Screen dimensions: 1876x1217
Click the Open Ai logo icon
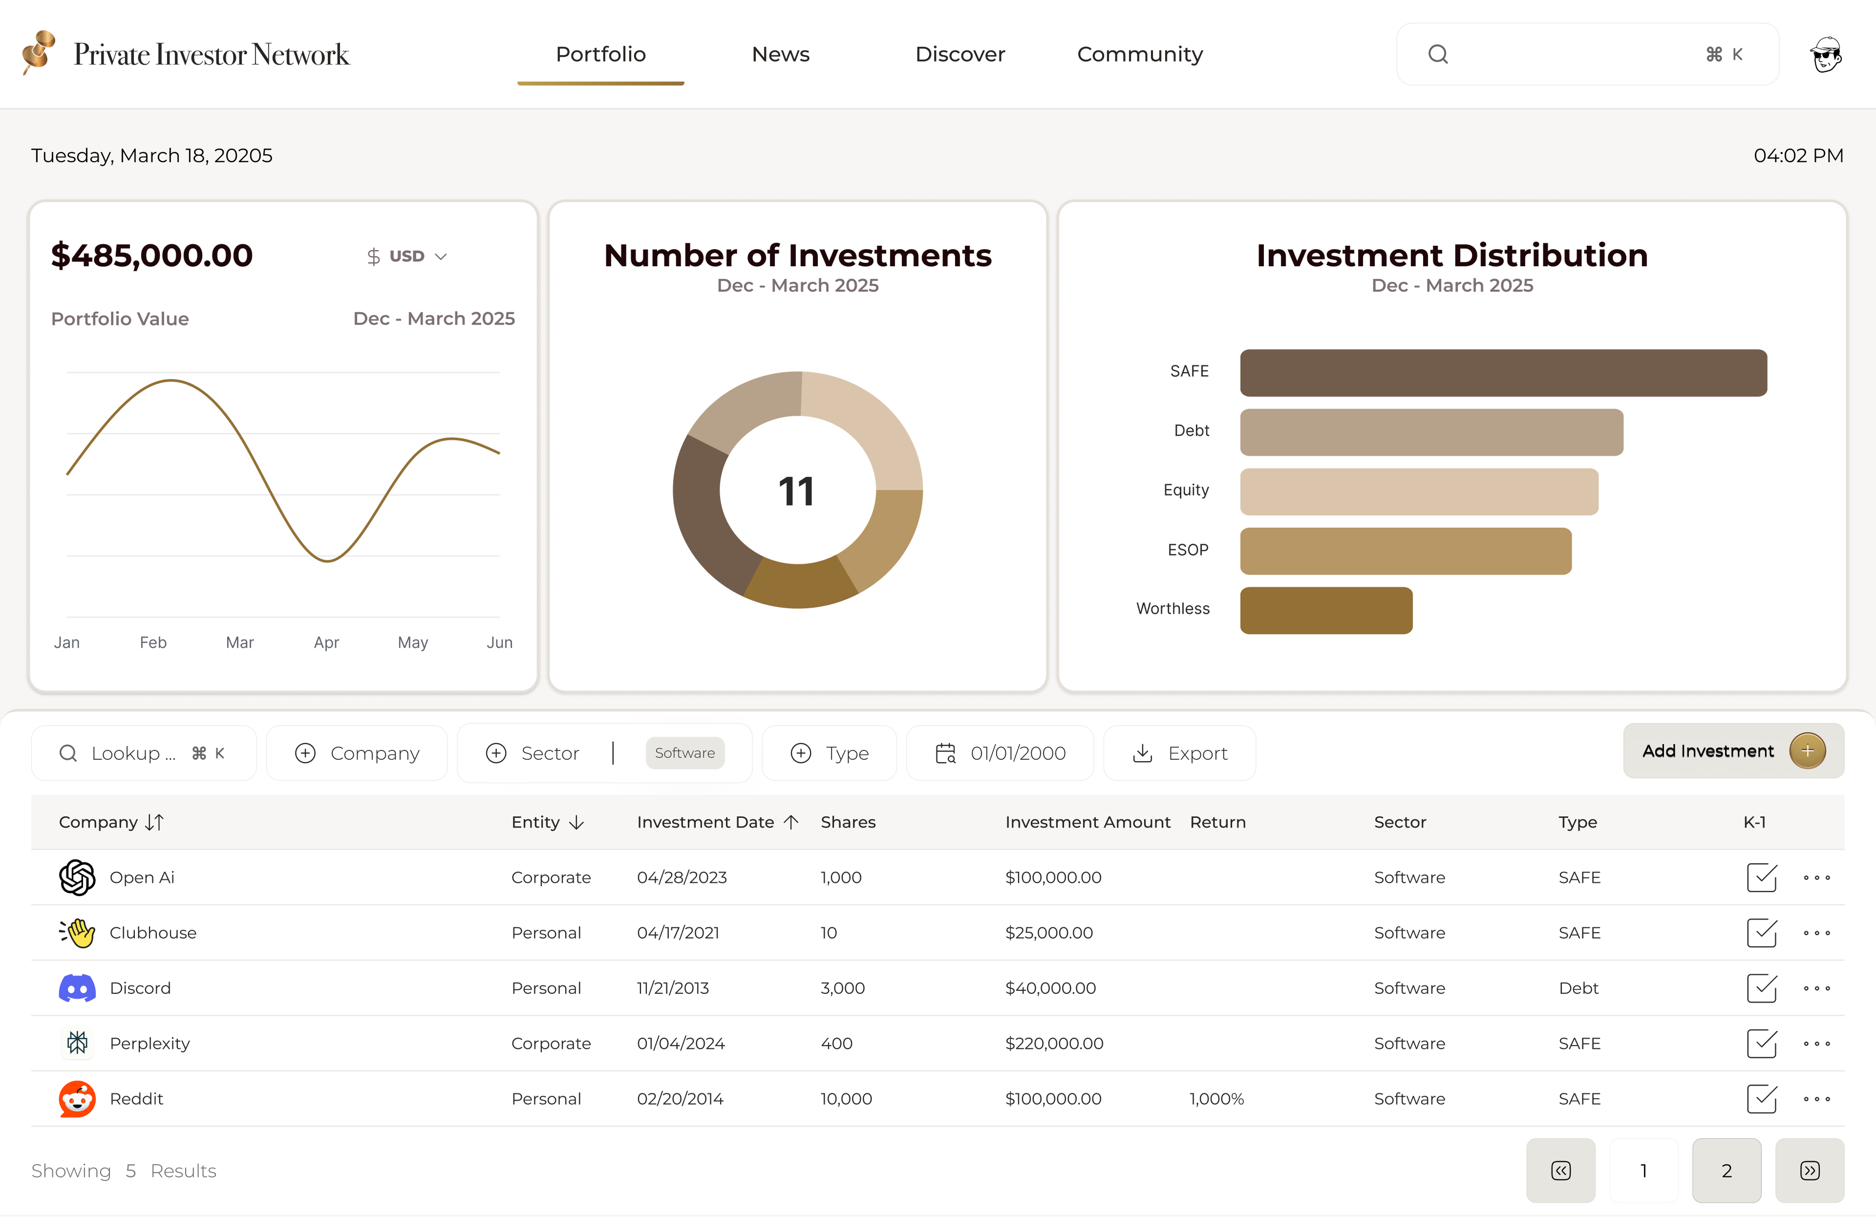[77, 877]
